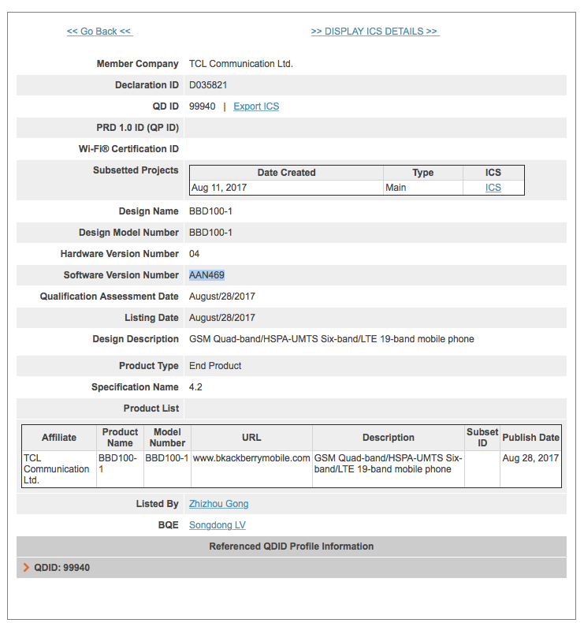This screenshot has width=584, height=623.
Task: Click the URL column header
Action: tap(251, 438)
